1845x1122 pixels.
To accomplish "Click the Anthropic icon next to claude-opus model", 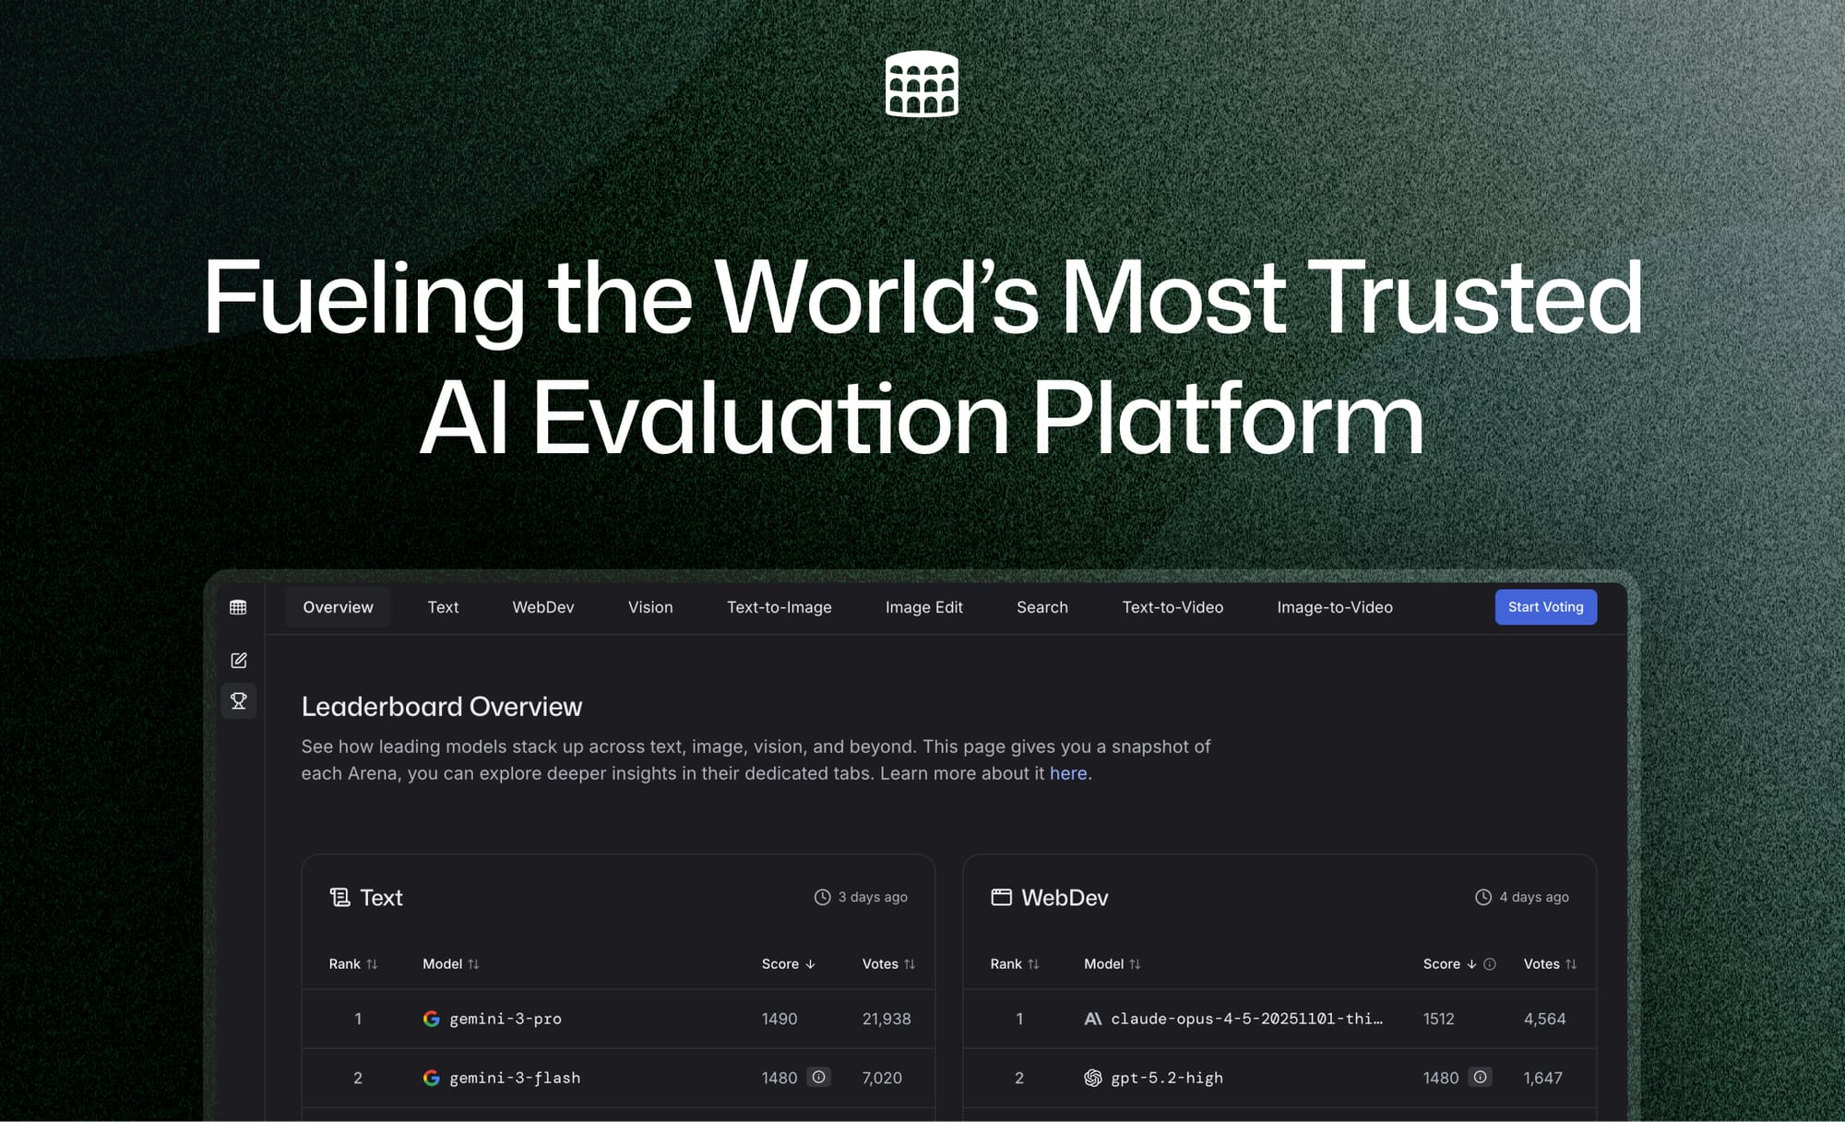I will coord(1092,1019).
